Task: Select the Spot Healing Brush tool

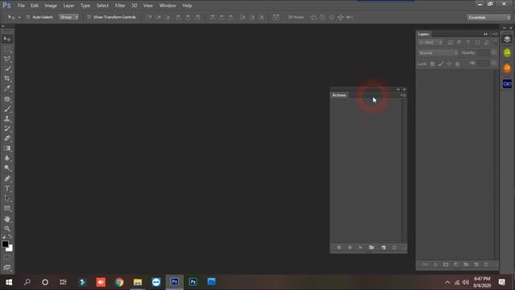Action: click(7, 99)
